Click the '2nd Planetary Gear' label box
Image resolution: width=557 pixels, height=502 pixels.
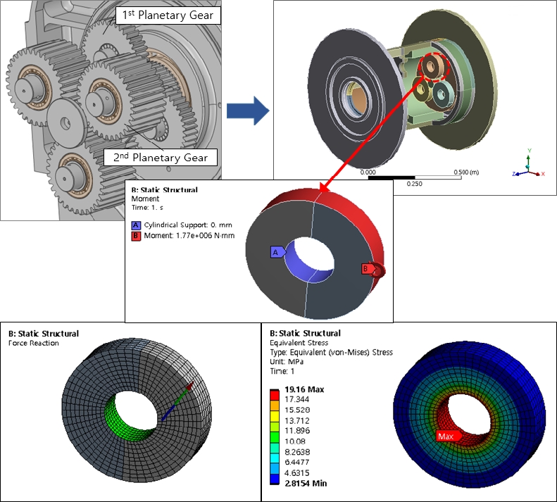click(161, 157)
